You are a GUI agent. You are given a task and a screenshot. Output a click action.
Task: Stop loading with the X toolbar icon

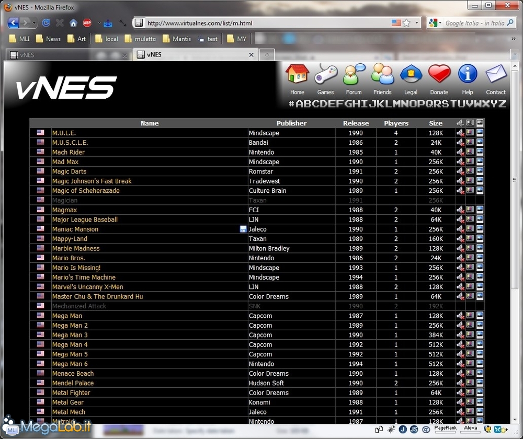click(60, 22)
